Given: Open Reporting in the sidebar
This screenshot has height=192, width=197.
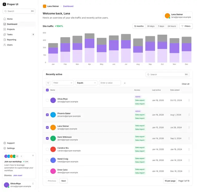Looking at the screenshot, I should click(x=19, y=40).
